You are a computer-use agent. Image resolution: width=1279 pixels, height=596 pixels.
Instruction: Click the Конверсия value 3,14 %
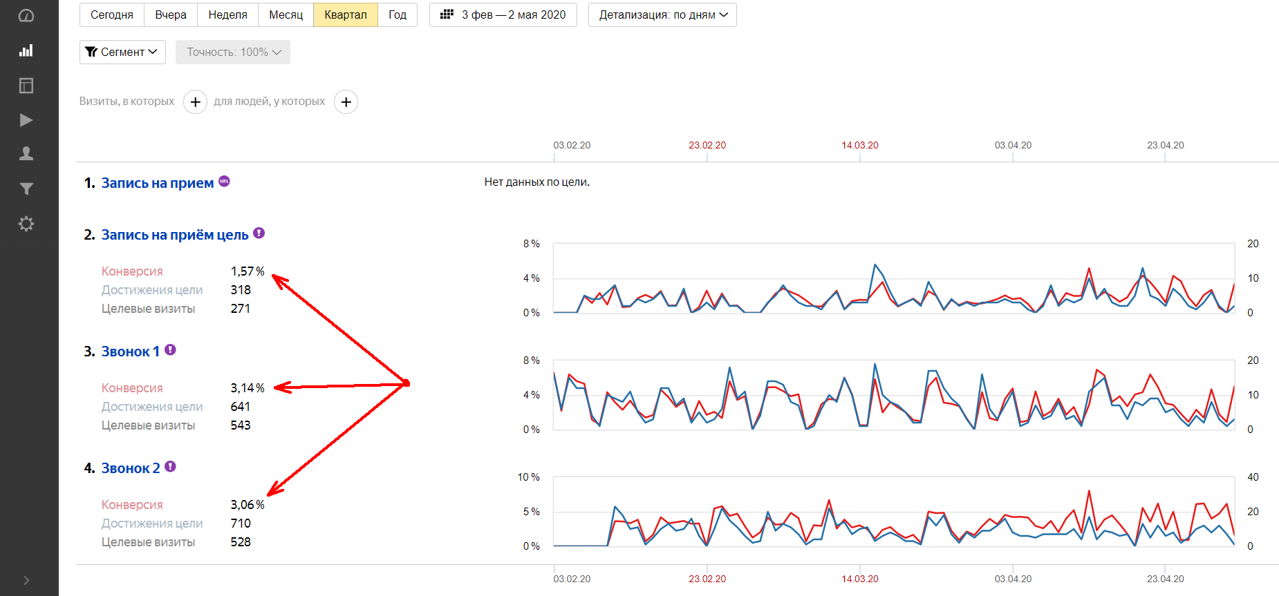click(248, 388)
